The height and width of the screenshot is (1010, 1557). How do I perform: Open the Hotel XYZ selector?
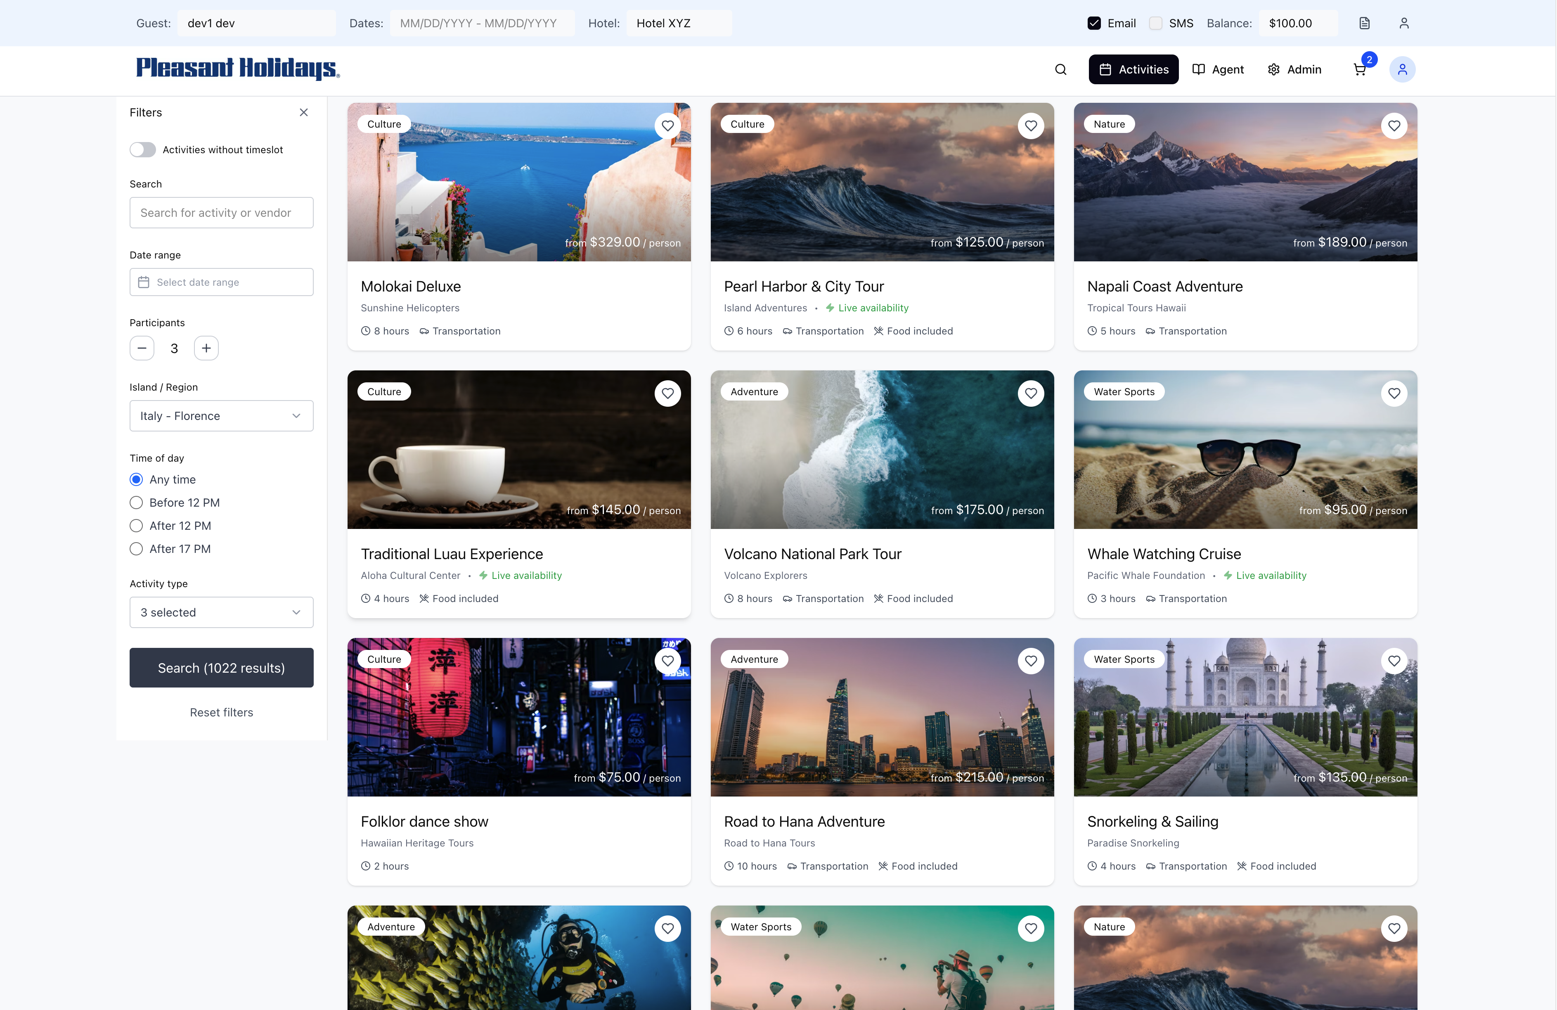[x=679, y=23]
